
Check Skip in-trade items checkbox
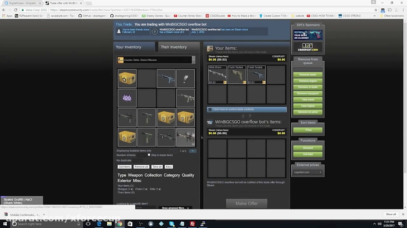click(149, 155)
